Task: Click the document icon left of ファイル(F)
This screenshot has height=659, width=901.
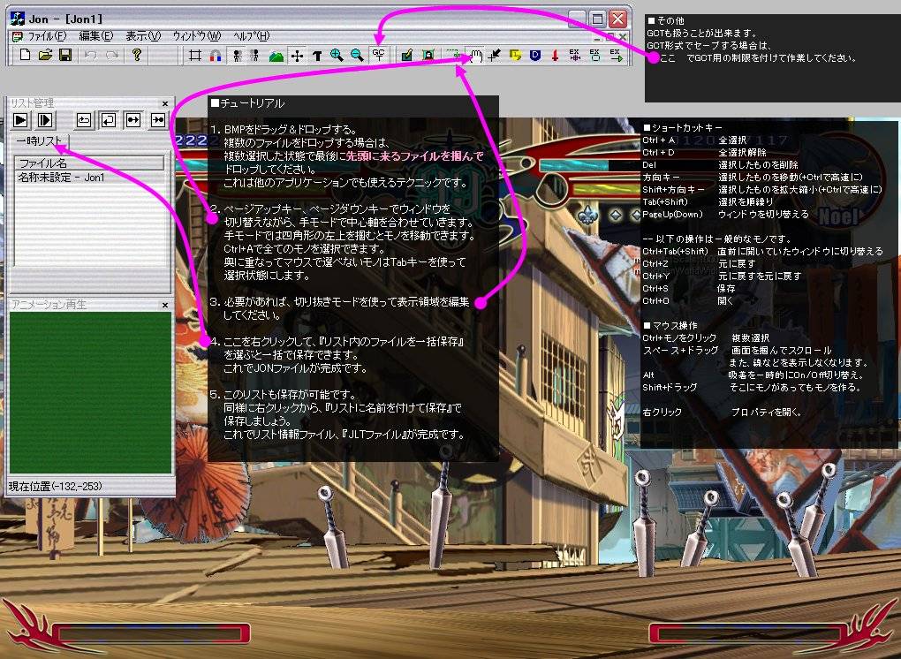Action: point(18,36)
